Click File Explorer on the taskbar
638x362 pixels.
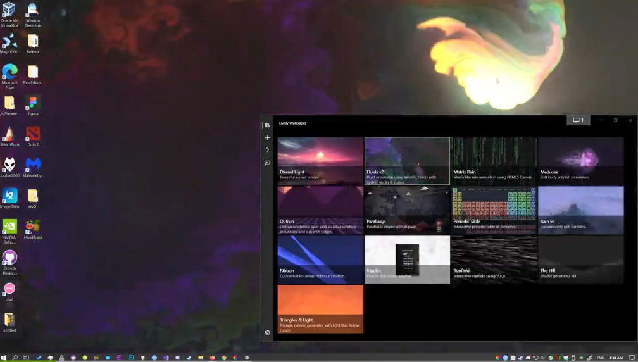pyautogui.click(x=201, y=358)
